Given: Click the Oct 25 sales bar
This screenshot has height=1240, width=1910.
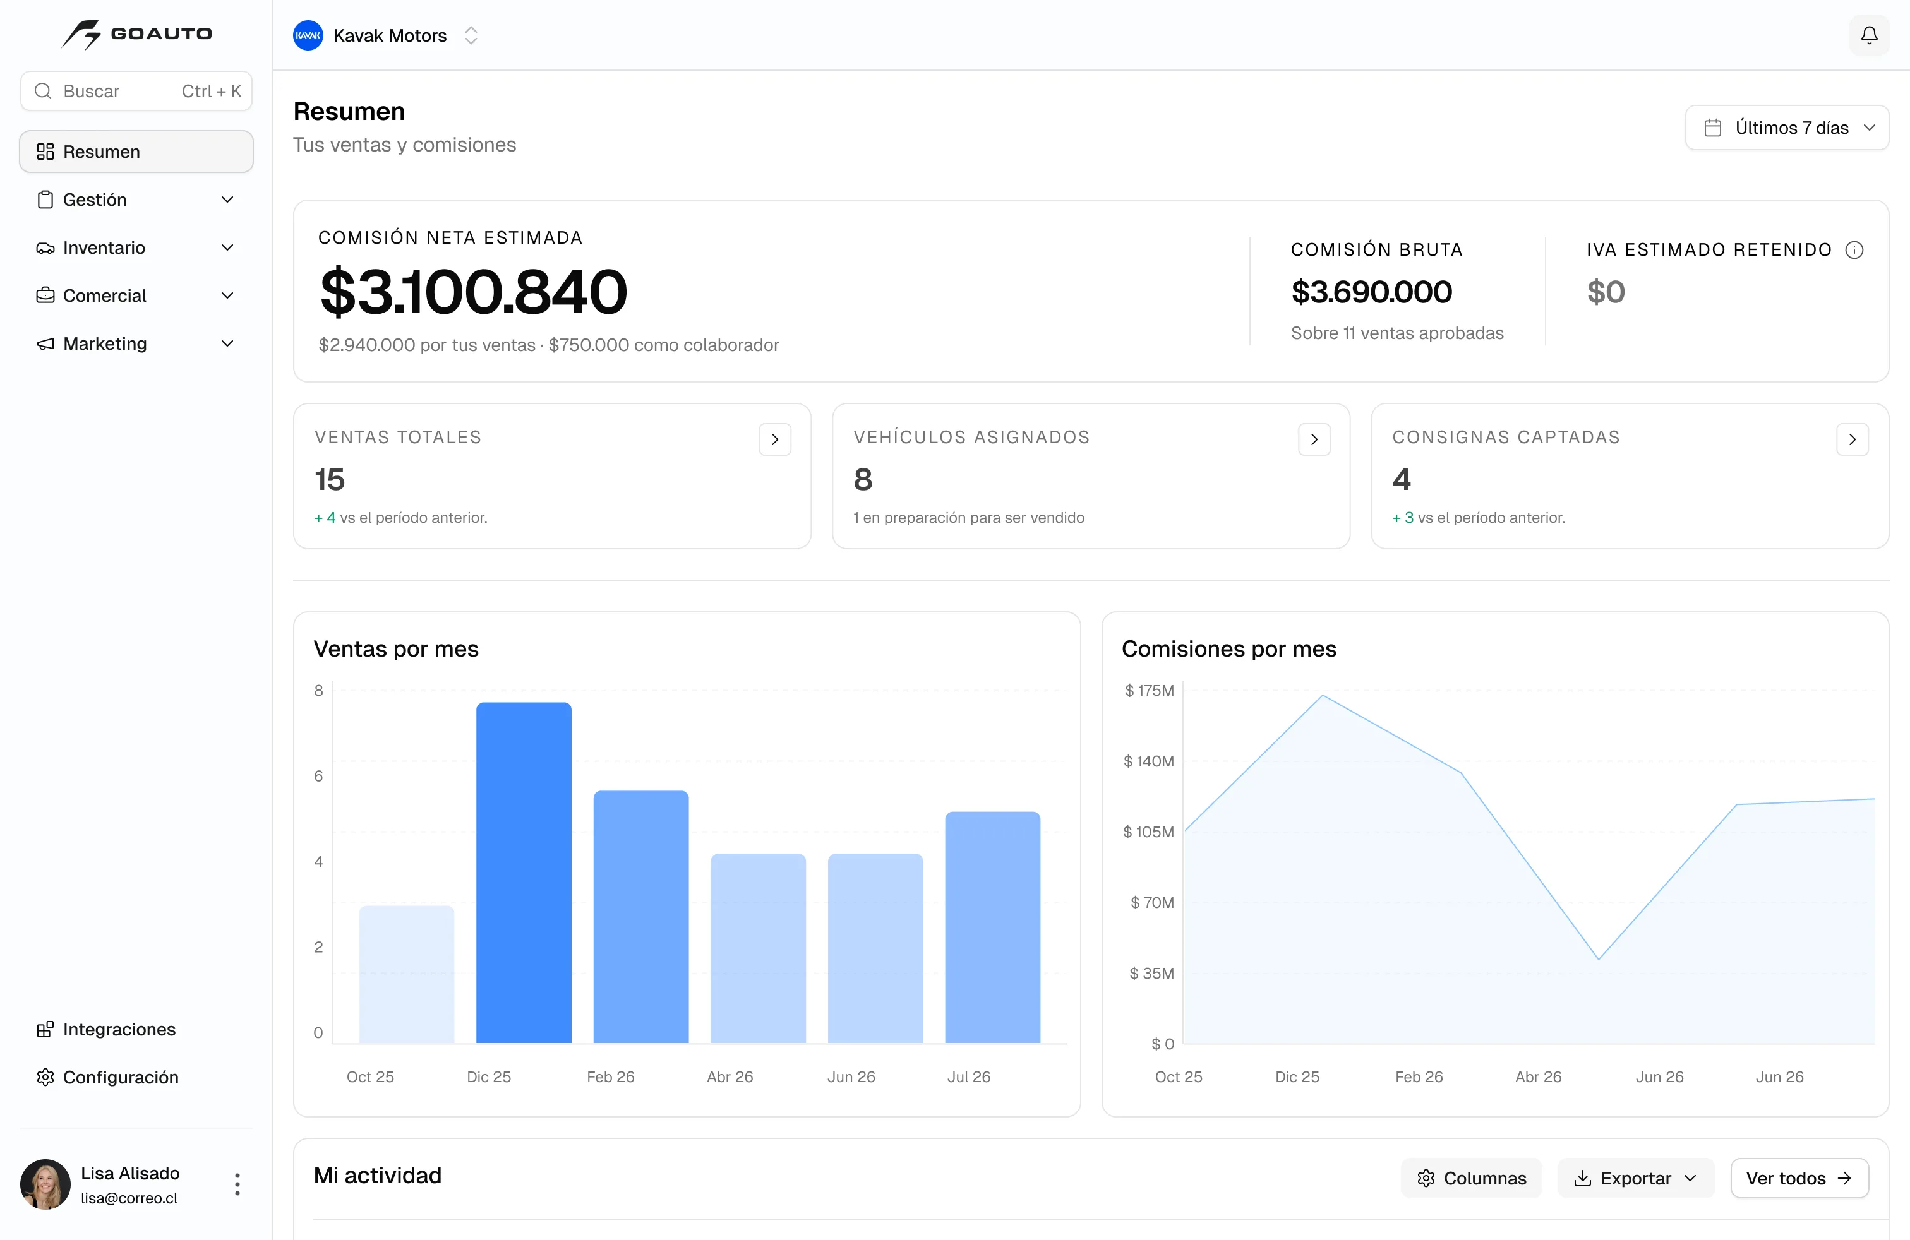Looking at the screenshot, I should click(406, 975).
